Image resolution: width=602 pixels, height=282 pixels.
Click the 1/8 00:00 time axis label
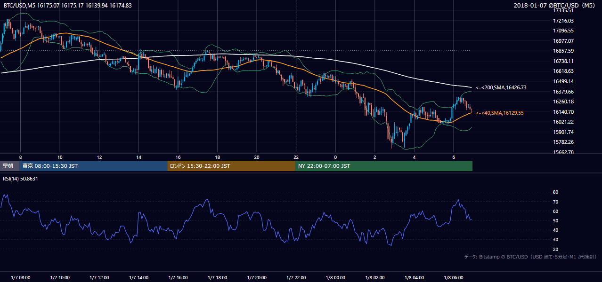coord(335,278)
